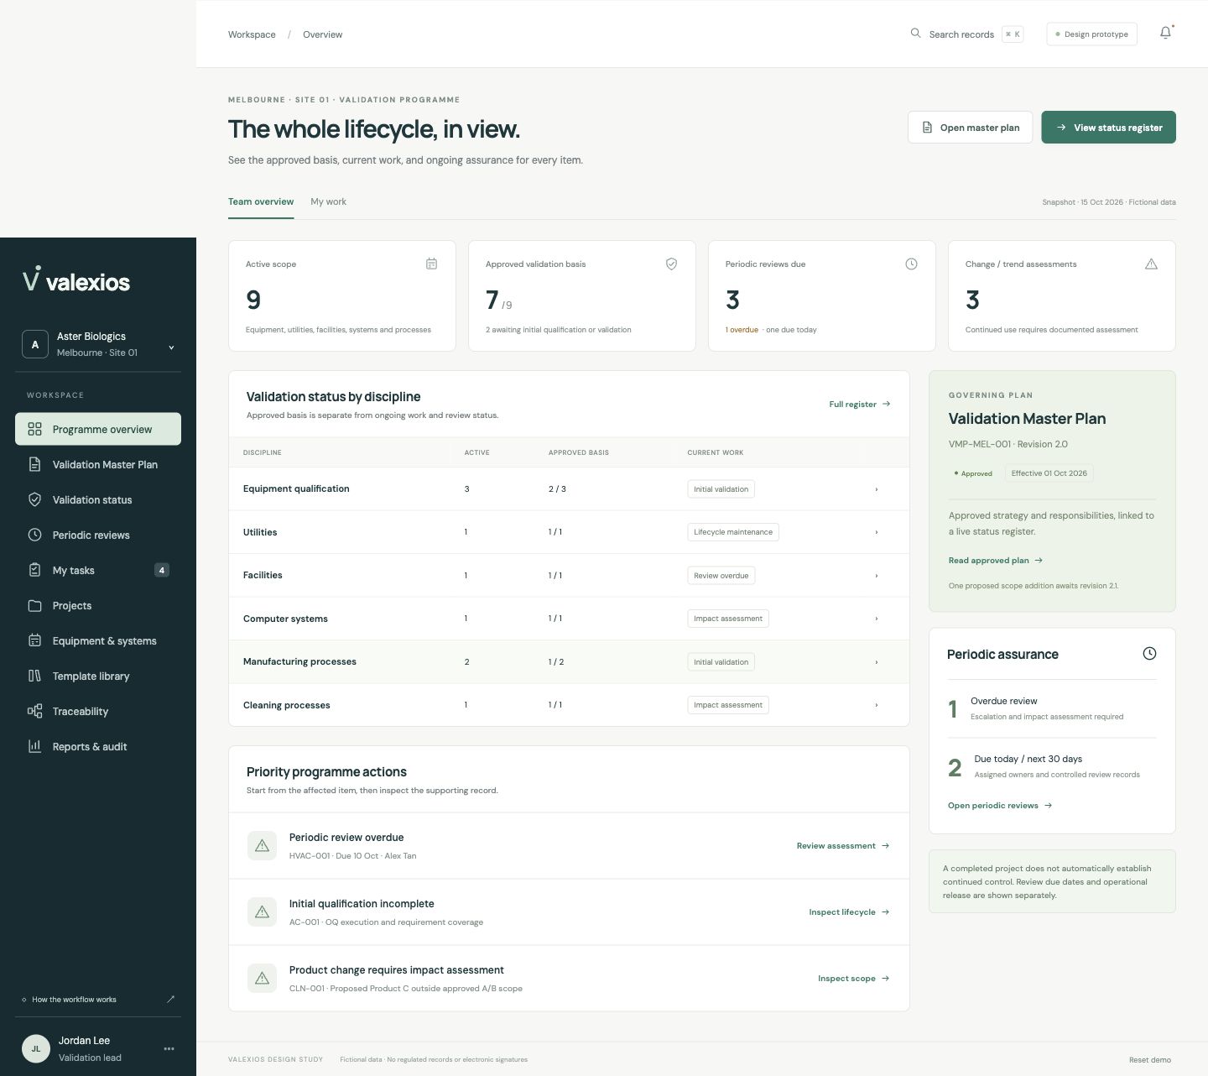
Task: Click the clock icon on Periodic reviews due card
Action: tap(911, 264)
